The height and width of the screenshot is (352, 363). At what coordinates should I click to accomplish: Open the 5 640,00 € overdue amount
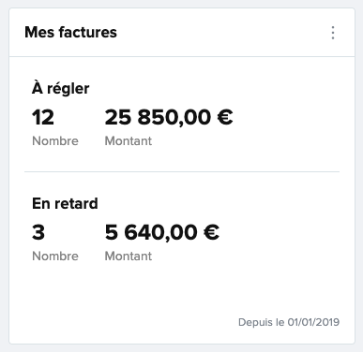tap(162, 232)
